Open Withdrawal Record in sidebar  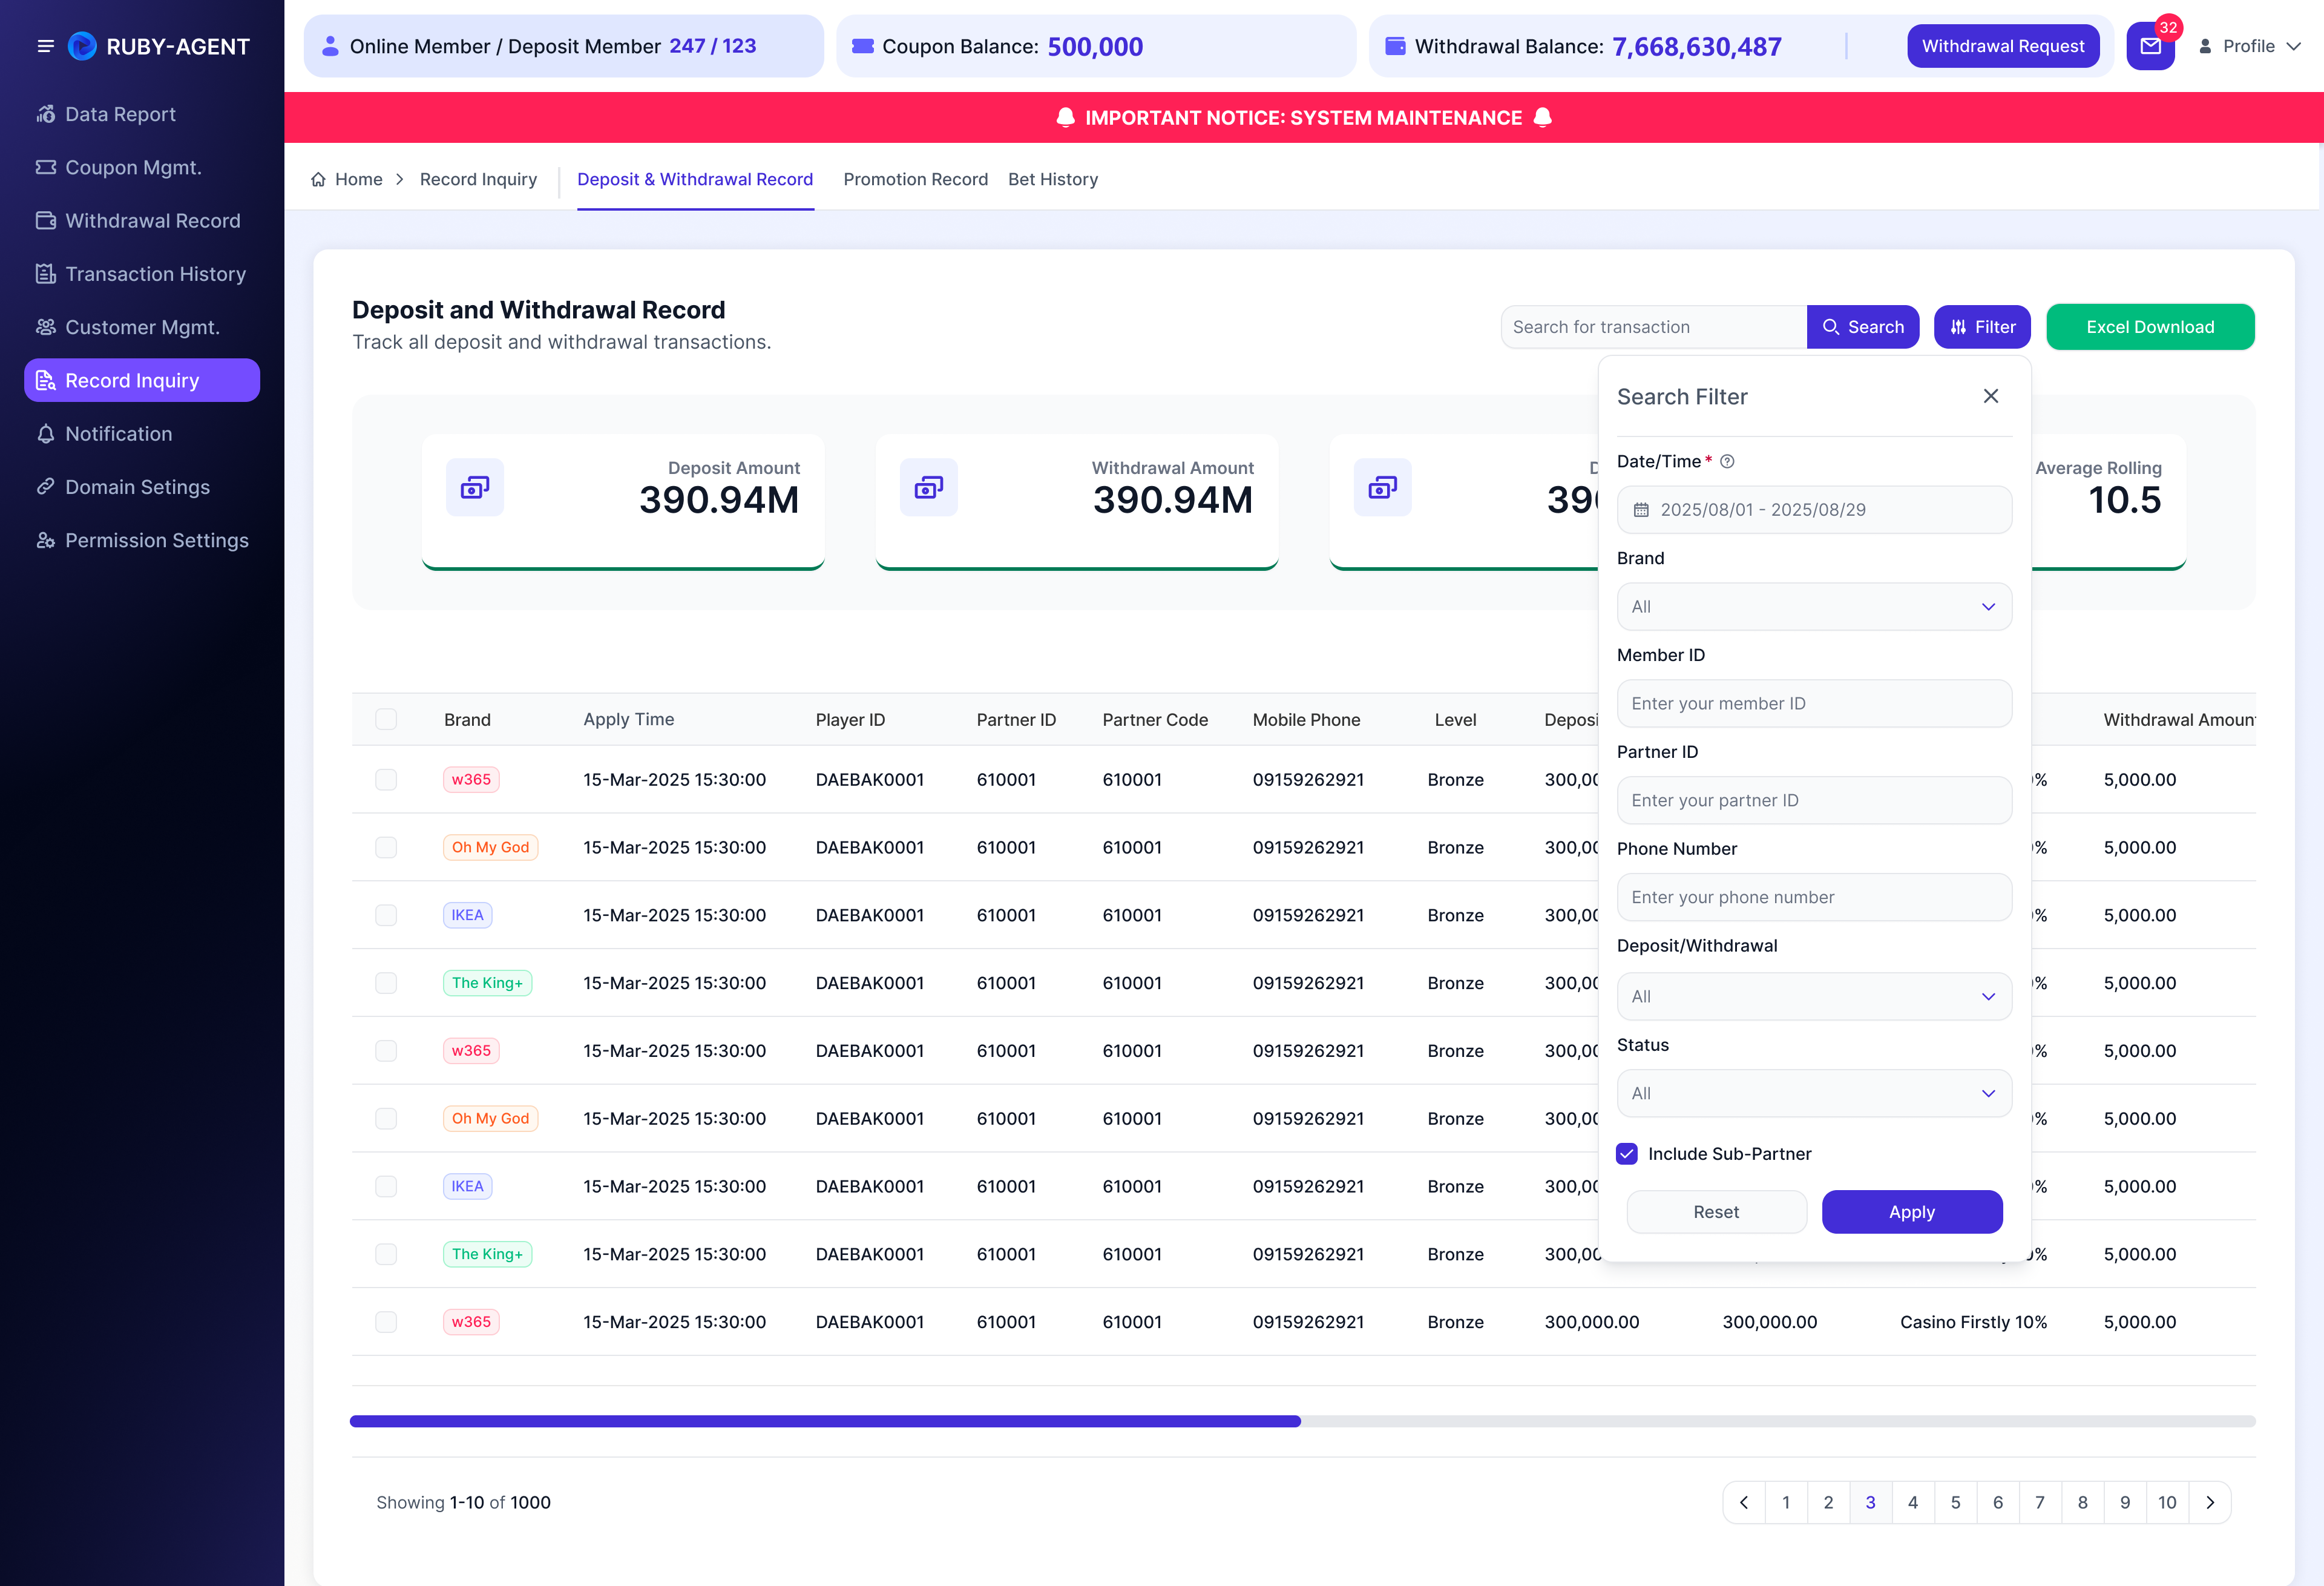coord(142,220)
